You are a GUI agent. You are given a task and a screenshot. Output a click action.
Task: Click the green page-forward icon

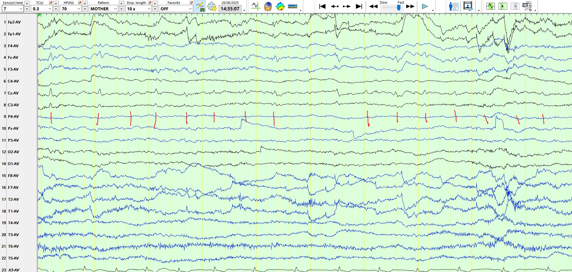(x=503, y=6)
